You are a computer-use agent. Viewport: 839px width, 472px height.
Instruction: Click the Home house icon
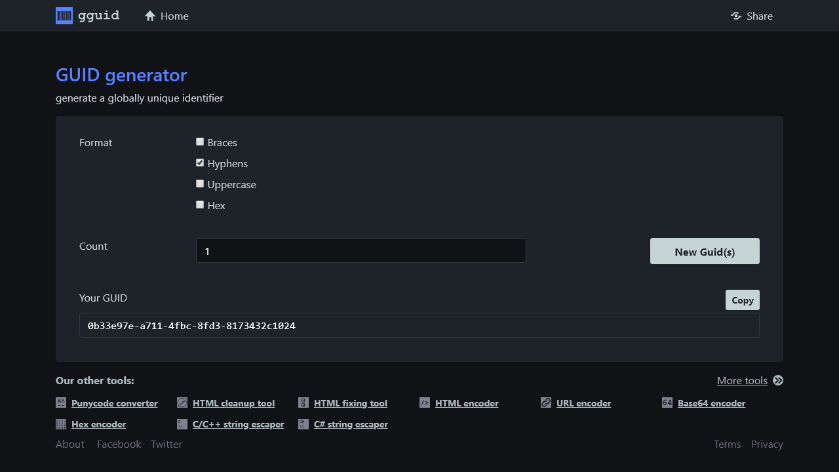tap(150, 16)
